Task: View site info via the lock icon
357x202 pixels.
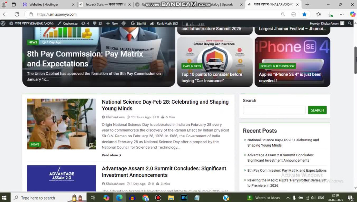Action: (31, 14)
